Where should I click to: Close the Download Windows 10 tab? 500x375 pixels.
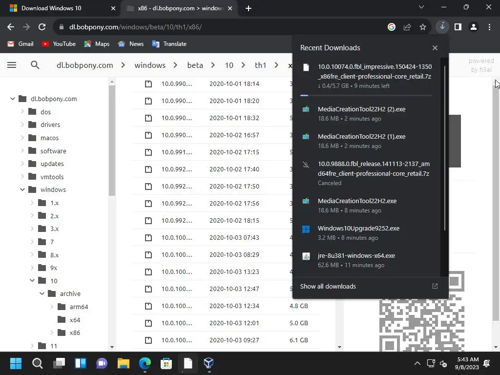tap(113, 8)
